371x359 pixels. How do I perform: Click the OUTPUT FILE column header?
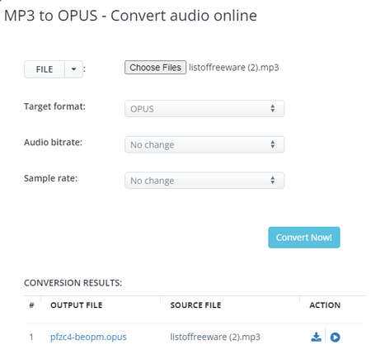point(76,305)
